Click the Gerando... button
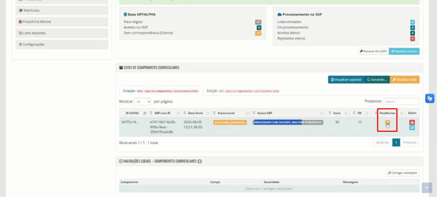Image resolution: width=437 pixels, height=197 pixels. 377,80
